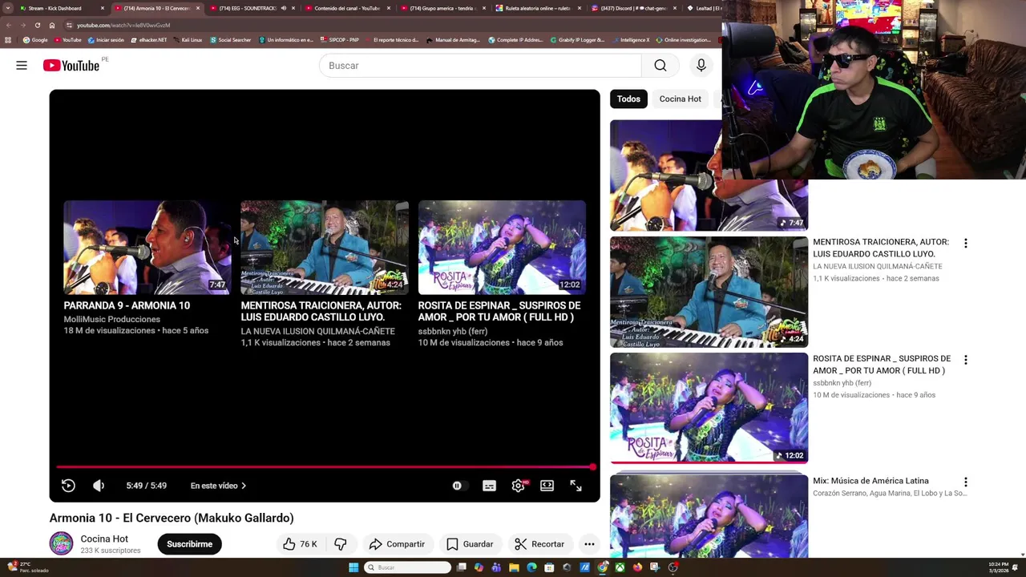
Task: Start voice search with the microphone icon
Action: point(701,66)
